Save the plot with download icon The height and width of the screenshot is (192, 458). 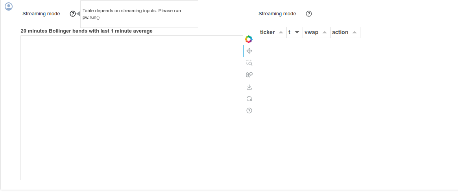249,87
